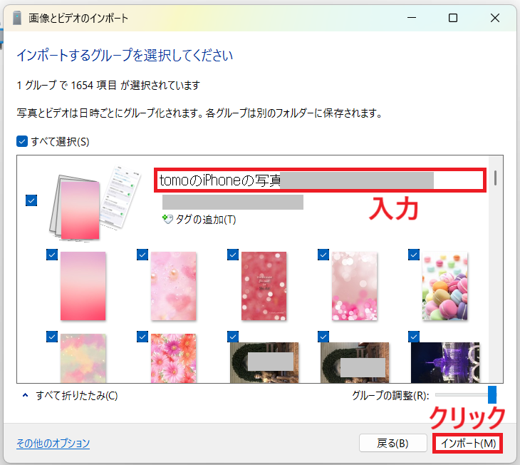Select the red card thumbnail
Screen dimensions: 520x465
coord(264,285)
